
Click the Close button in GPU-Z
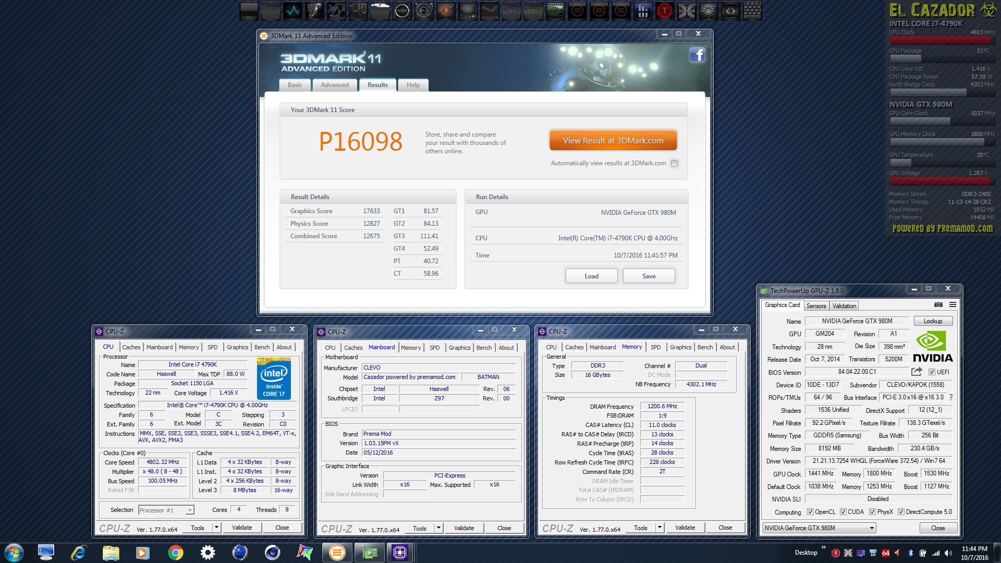pos(938,528)
